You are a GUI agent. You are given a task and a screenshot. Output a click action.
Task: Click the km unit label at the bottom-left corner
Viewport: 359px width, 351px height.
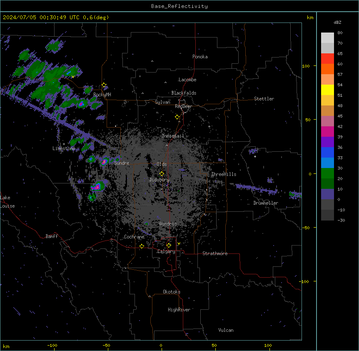[6, 346]
